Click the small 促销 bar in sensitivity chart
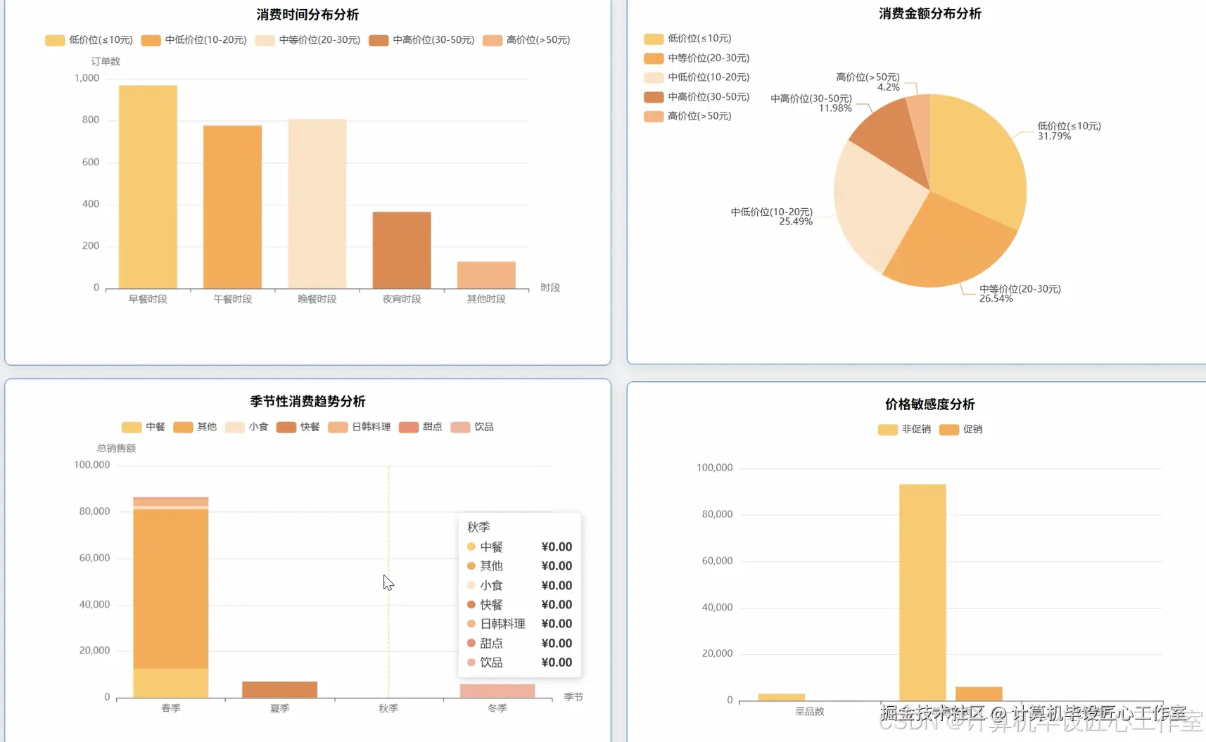This screenshot has height=742, width=1206. [979, 693]
